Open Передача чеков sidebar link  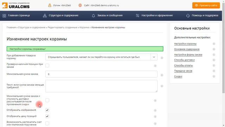tap(183, 71)
